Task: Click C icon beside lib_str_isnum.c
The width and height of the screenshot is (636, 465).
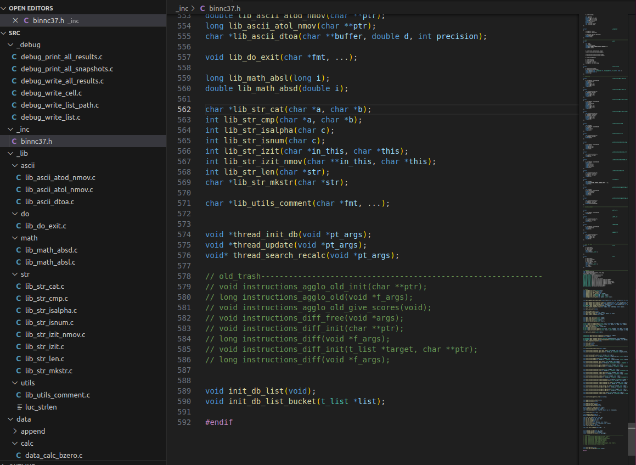Action: coord(19,323)
